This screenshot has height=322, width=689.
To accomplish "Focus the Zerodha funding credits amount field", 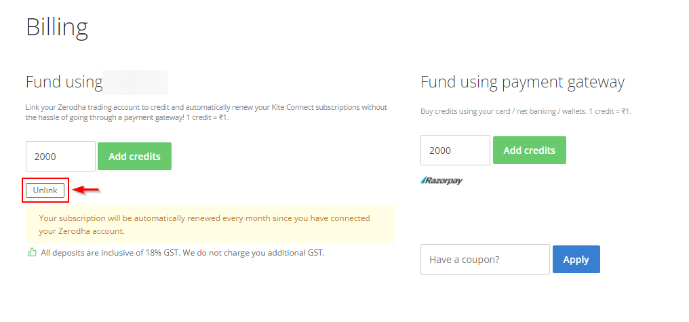I will [x=60, y=156].
